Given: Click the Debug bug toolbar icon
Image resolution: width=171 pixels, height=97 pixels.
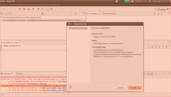Looking at the screenshot, I should click(x=20, y=9).
